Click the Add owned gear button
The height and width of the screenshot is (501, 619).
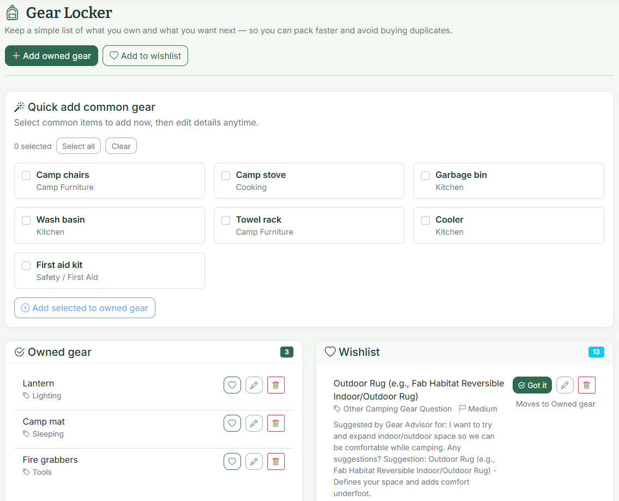coord(51,56)
